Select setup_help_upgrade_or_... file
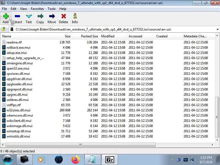Viewport: 220px width, 165px height. 25,58
